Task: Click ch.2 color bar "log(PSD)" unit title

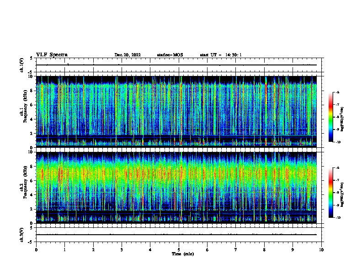Action: coord(342,195)
